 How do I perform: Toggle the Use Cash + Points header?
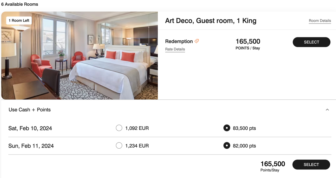coord(29,110)
